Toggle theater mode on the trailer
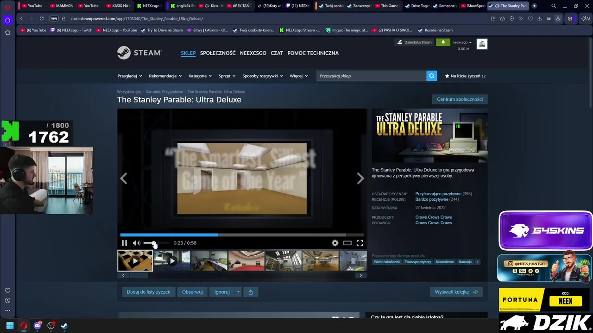Viewport: 593px width, 333px height. [347, 243]
